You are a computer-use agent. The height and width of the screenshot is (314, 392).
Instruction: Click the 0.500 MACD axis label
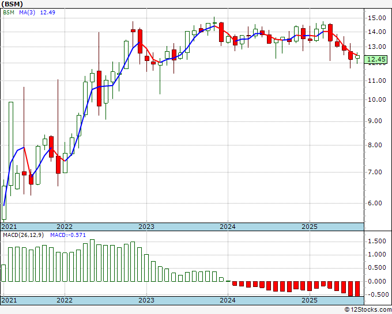pyautogui.click(x=377, y=267)
